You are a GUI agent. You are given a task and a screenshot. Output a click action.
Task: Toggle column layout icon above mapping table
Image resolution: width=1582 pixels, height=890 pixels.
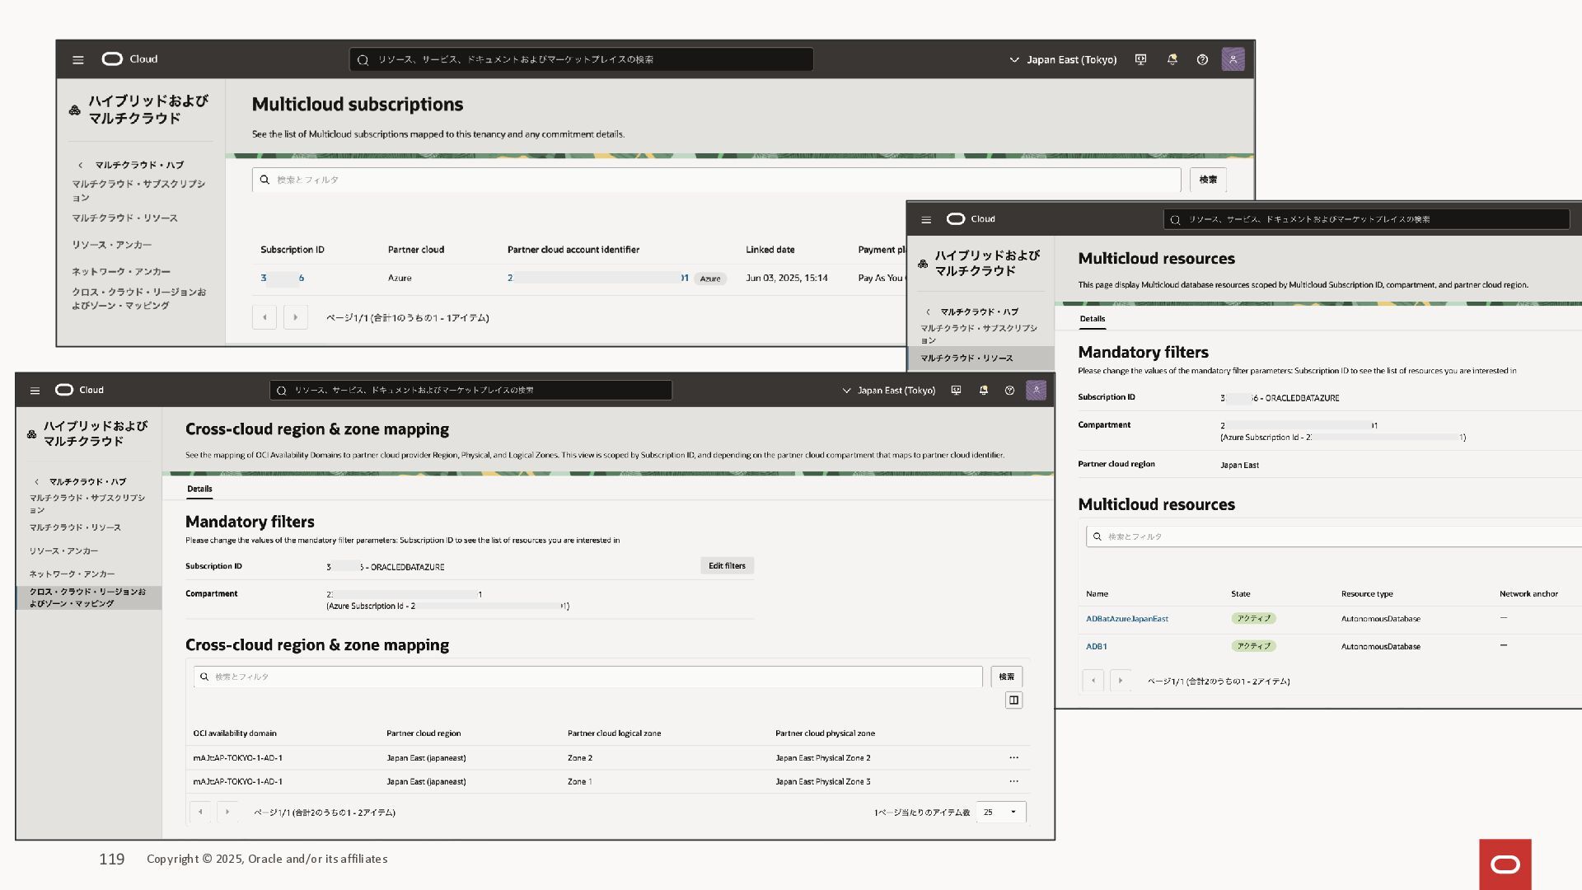click(1013, 700)
